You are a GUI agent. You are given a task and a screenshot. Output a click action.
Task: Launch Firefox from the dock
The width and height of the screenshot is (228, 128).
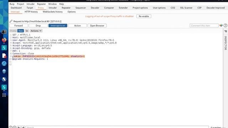click(x=4, y=40)
